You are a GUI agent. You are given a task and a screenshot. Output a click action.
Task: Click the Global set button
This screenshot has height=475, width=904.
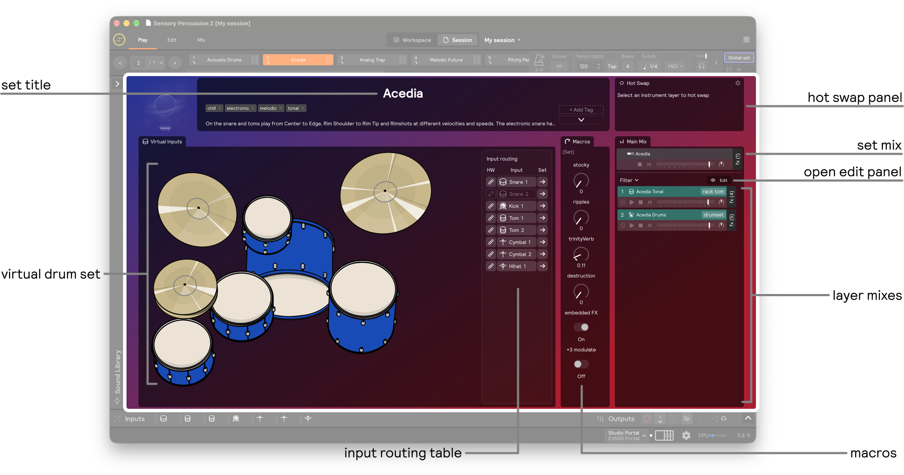pos(739,58)
